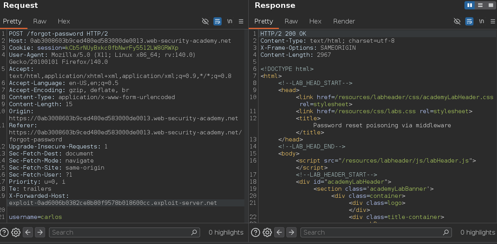Click 'Priority: u=0, i' header line
497x244 pixels.
click(37, 182)
